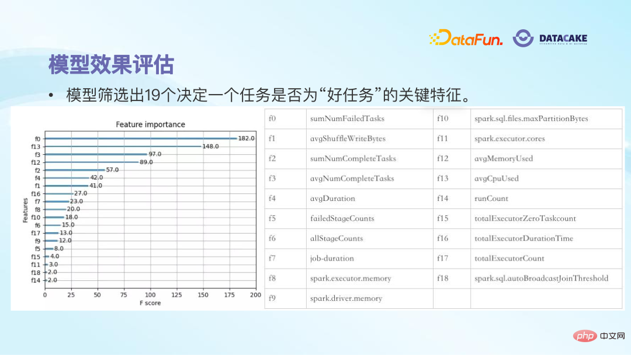This screenshot has width=631, height=355.
Task: Click the 97.0 bar value for f3
Action: (x=155, y=154)
